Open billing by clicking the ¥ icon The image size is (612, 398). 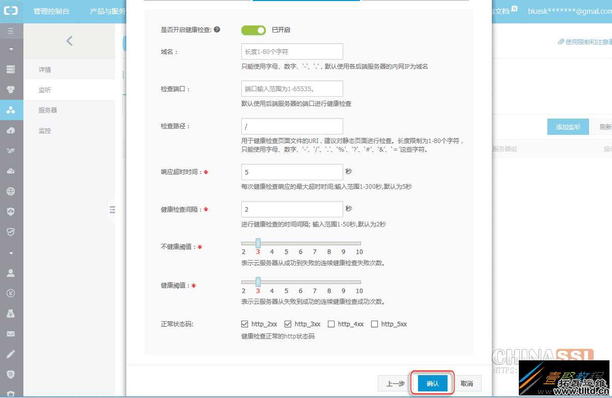click(11, 293)
